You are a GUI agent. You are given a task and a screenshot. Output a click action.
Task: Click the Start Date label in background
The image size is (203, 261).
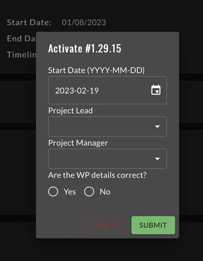pyautogui.click(x=29, y=22)
